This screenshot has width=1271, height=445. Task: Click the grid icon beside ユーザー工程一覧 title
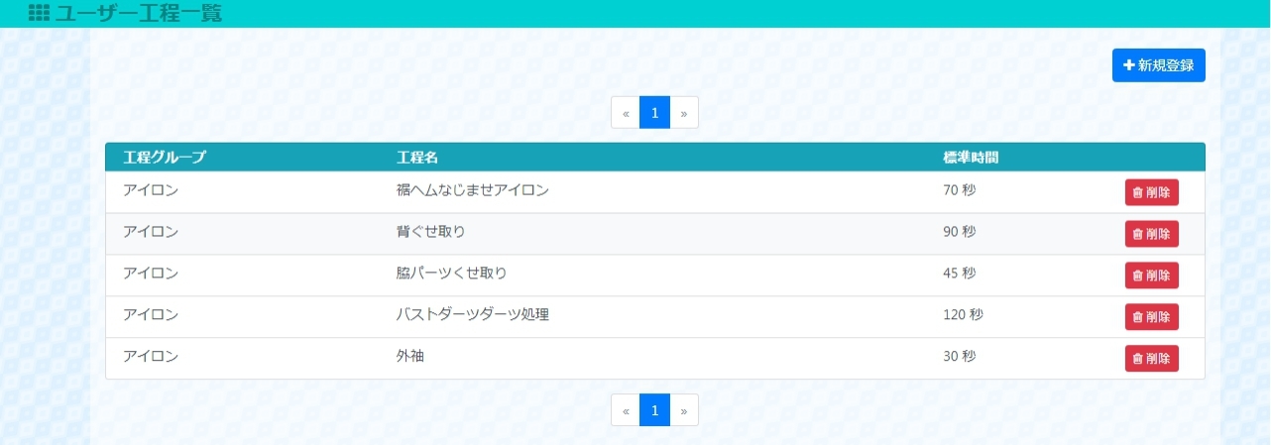39,13
